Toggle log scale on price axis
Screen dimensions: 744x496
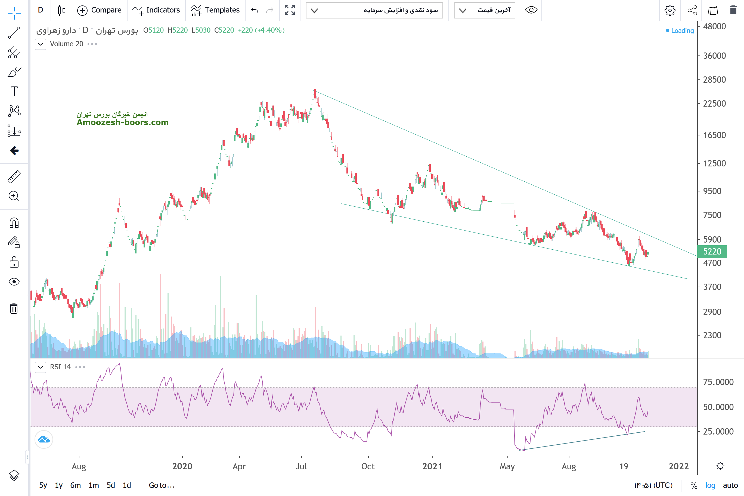(x=710, y=485)
